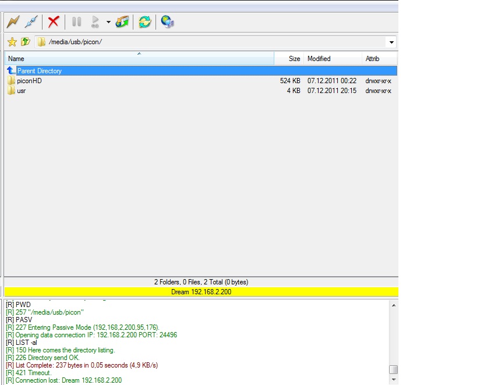Click the red X Abort icon
The height and width of the screenshot is (385, 477).
pyautogui.click(x=54, y=22)
